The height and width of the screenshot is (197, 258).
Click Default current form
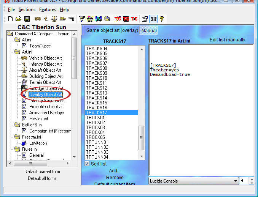(42, 172)
